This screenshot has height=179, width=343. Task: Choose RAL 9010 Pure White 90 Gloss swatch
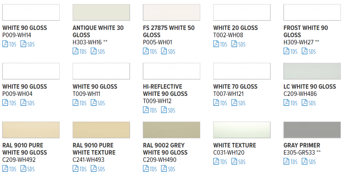(31, 130)
